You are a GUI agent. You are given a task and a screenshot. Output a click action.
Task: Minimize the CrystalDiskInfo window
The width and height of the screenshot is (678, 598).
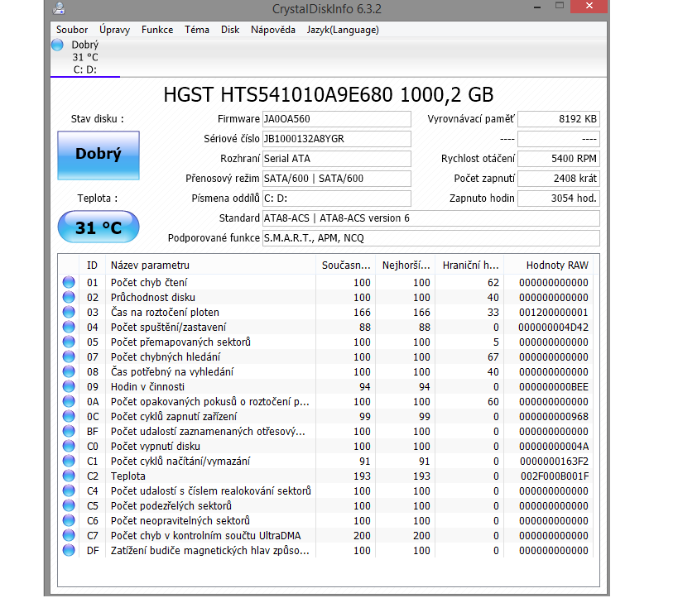pyautogui.click(x=537, y=7)
